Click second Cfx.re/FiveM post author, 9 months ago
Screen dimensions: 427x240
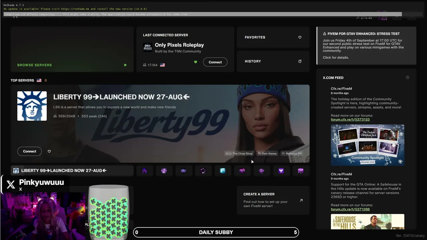coord(341,174)
